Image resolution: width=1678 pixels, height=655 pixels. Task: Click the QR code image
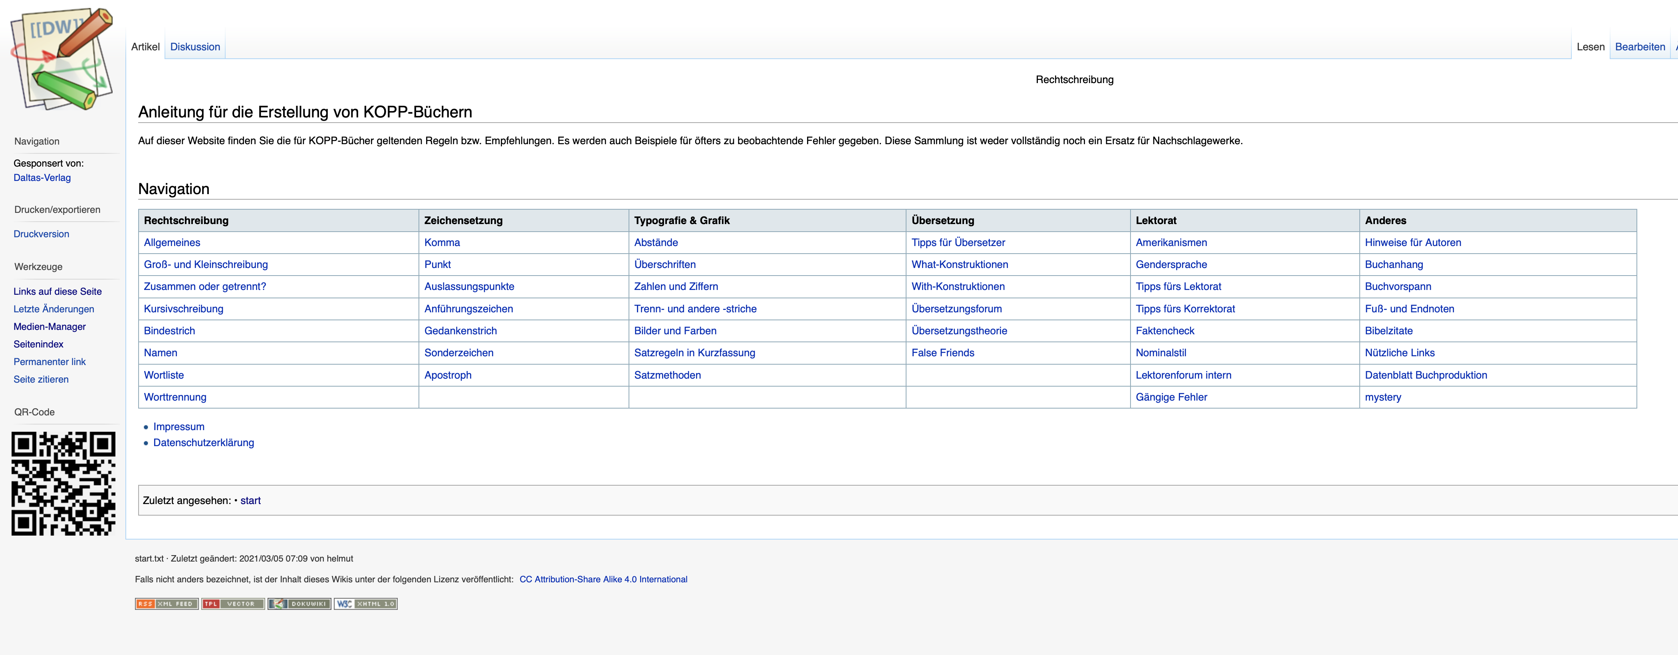click(x=63, y=483)
